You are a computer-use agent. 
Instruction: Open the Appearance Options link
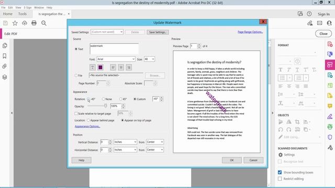87,126
